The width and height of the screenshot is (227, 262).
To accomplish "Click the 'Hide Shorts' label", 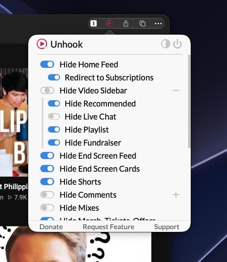I will [x=81, y=182].
